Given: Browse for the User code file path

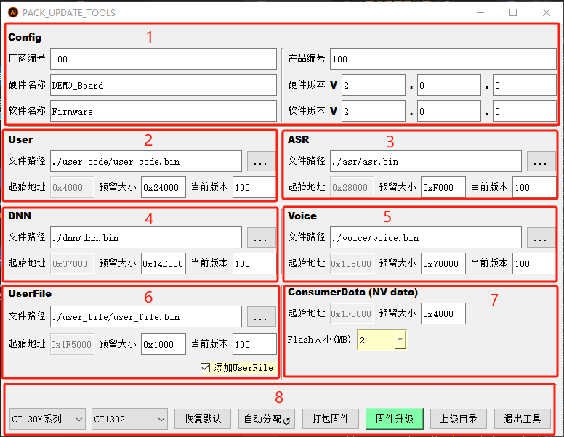Looking at the screenshot, I should coord(262,161).
